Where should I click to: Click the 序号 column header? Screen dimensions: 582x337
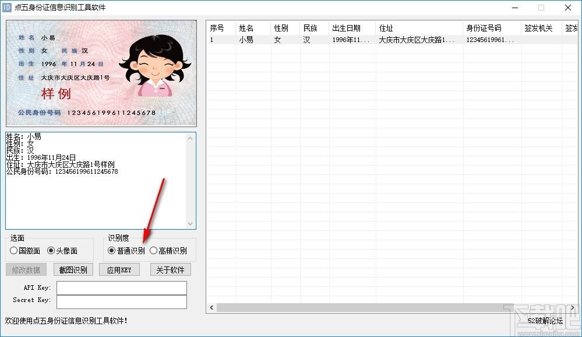(221, 28)
